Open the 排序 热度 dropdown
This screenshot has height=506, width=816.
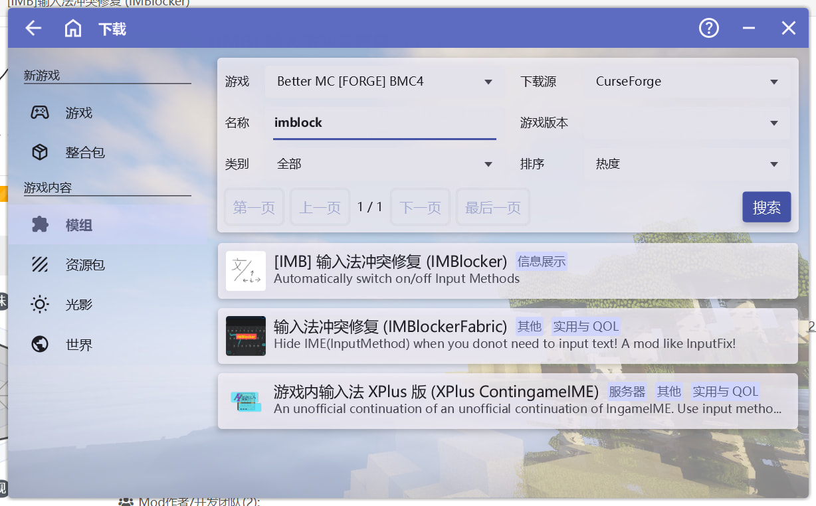pyautogui.click(x=687, y=164)
